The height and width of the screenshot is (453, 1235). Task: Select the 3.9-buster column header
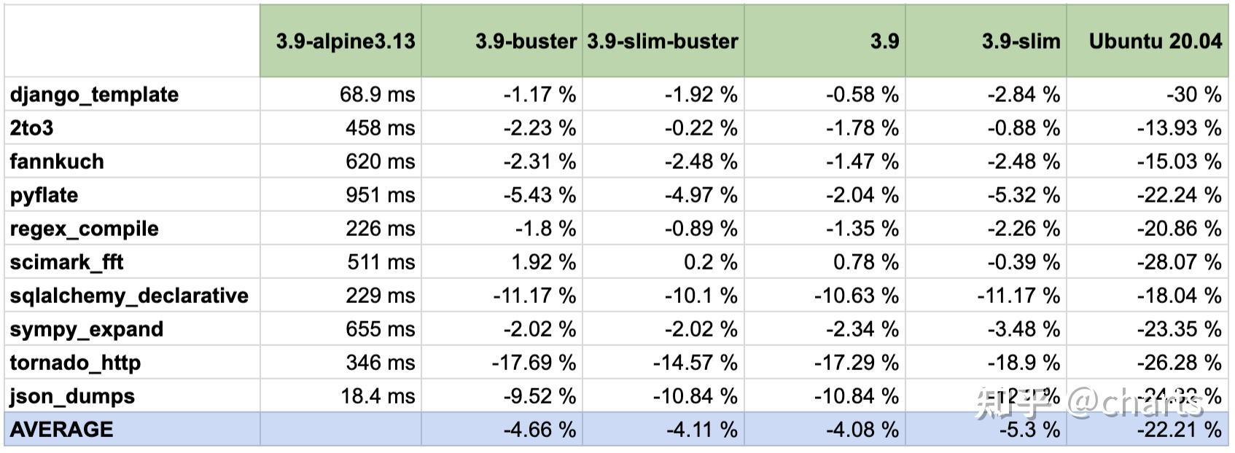[x=525, y=41]
